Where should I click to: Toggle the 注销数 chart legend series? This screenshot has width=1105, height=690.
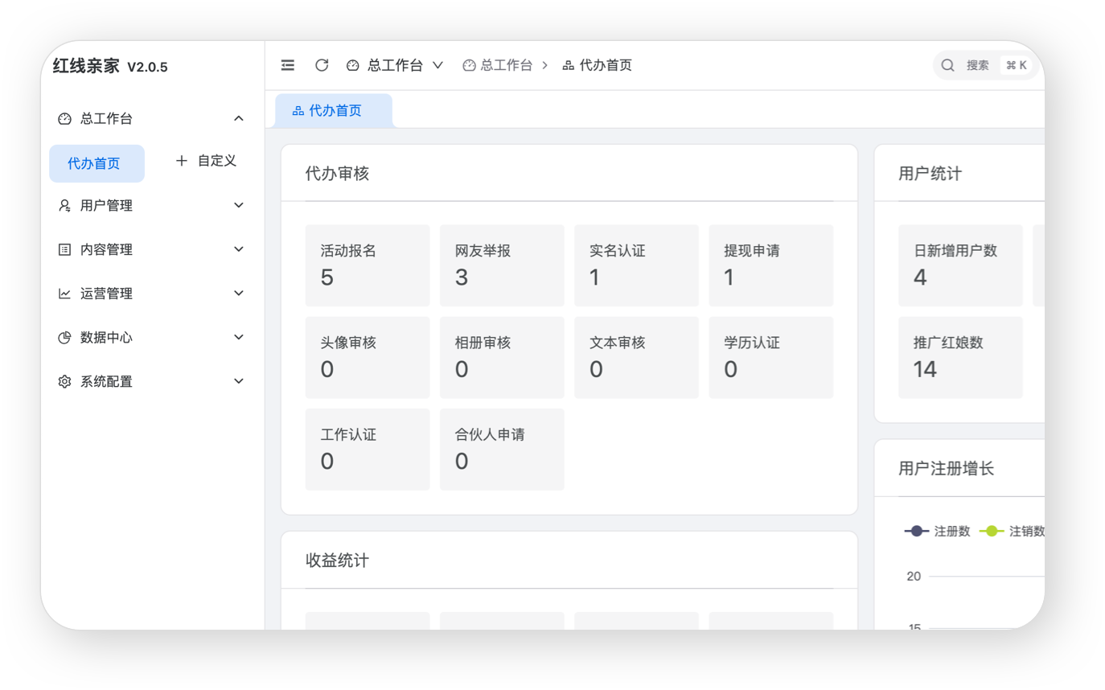[x=1012, y=531]
